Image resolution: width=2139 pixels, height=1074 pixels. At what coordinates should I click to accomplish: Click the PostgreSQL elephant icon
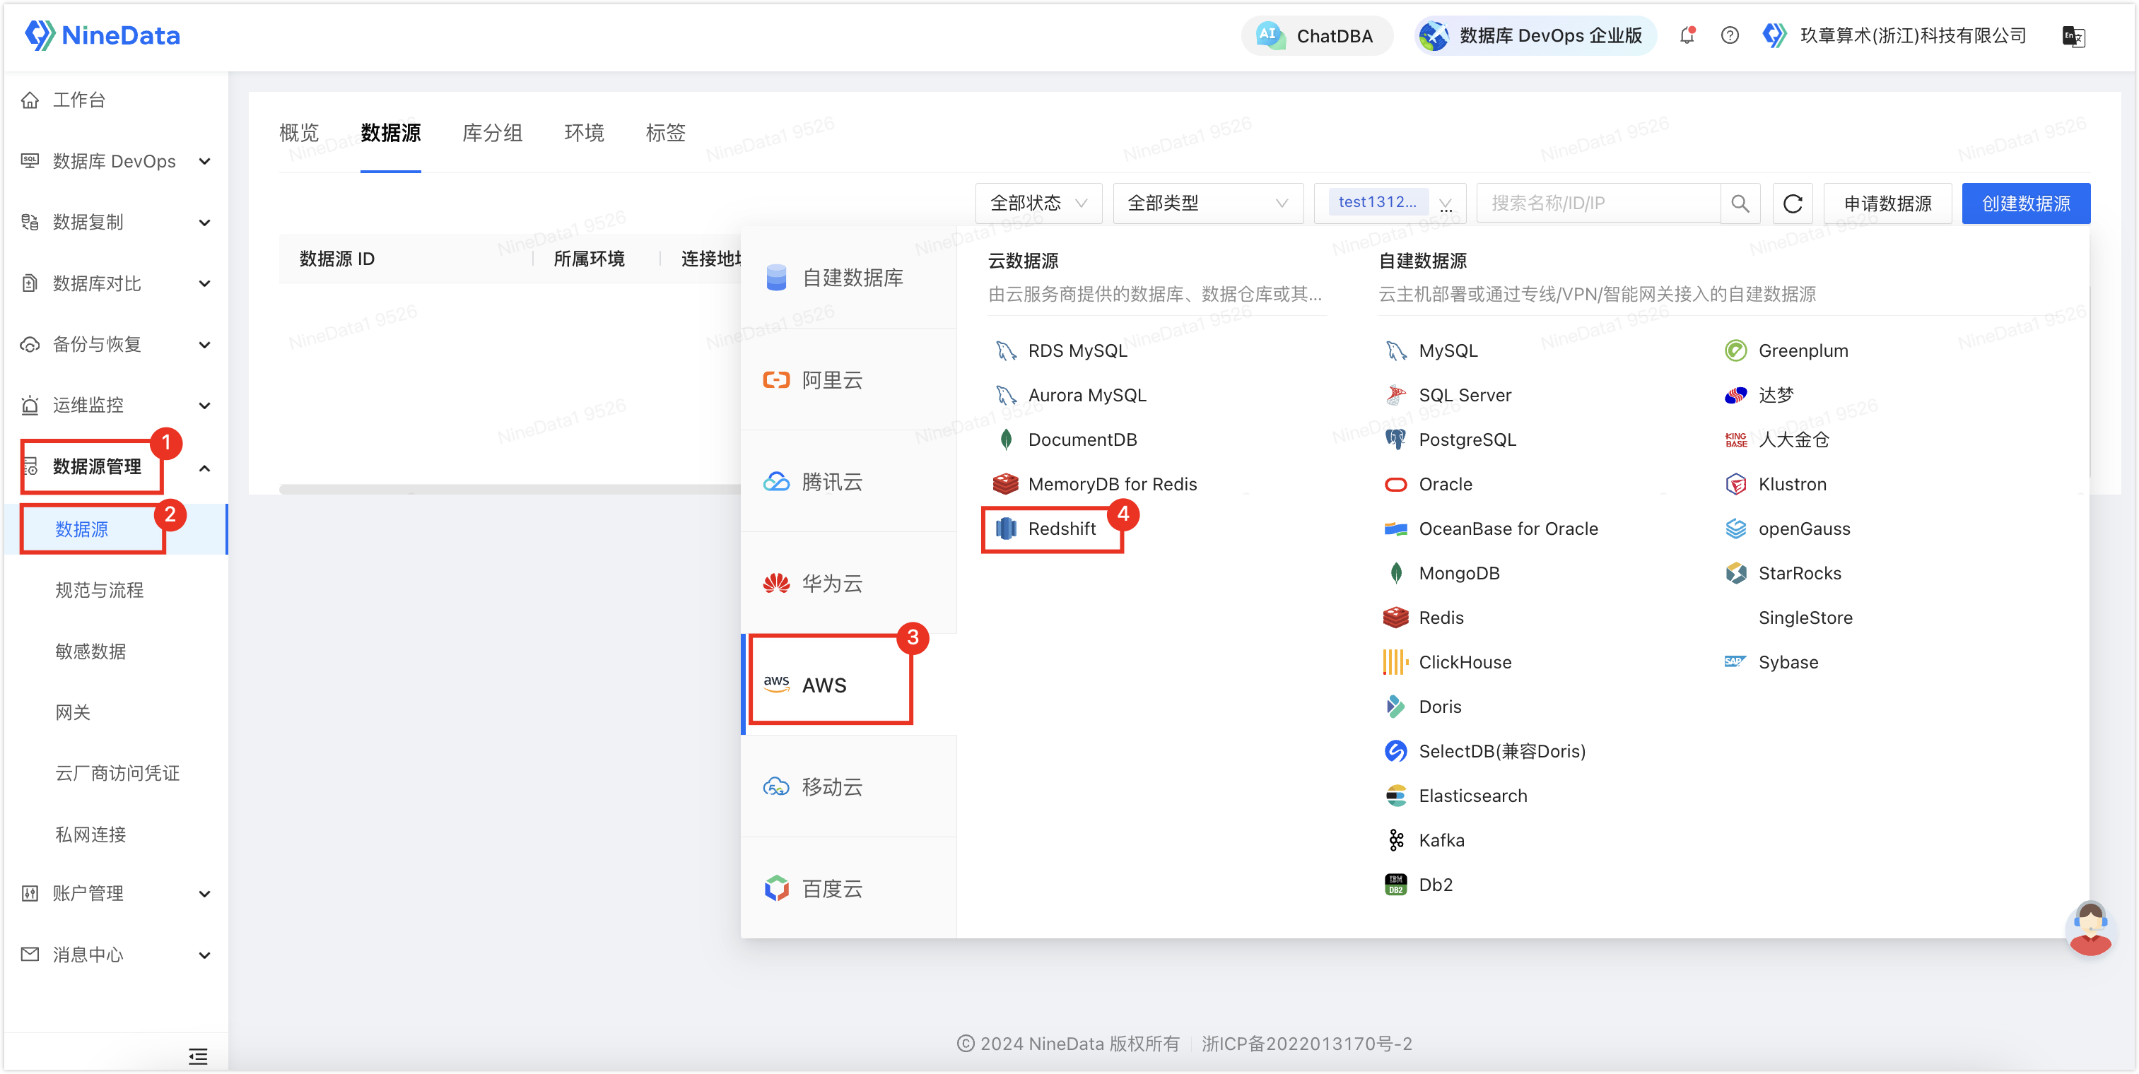click(x=1396, y=440)
